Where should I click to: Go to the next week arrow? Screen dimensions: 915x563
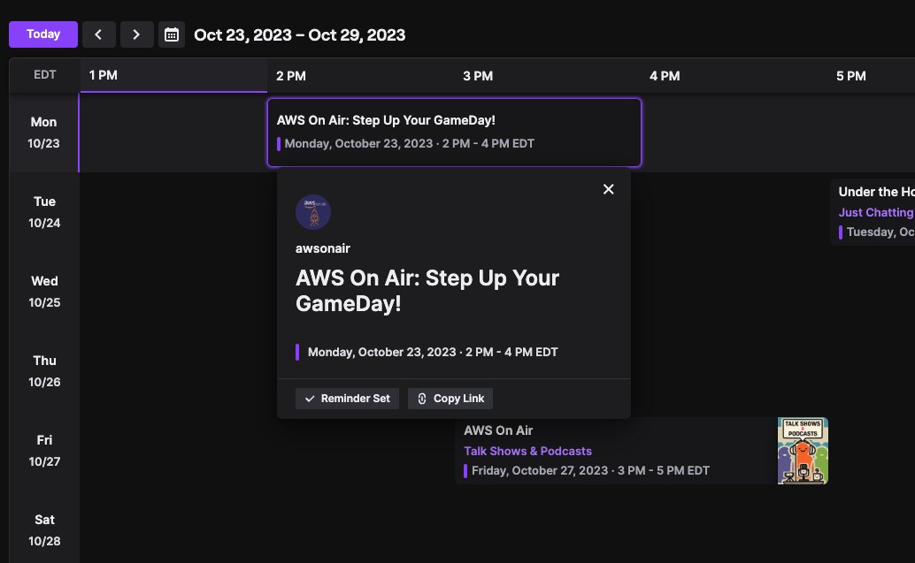point(136,34)
